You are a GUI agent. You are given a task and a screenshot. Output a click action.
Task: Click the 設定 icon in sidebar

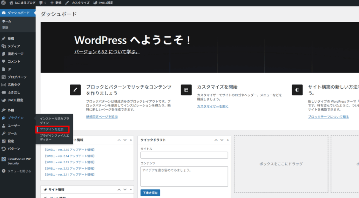coord(4,141)
